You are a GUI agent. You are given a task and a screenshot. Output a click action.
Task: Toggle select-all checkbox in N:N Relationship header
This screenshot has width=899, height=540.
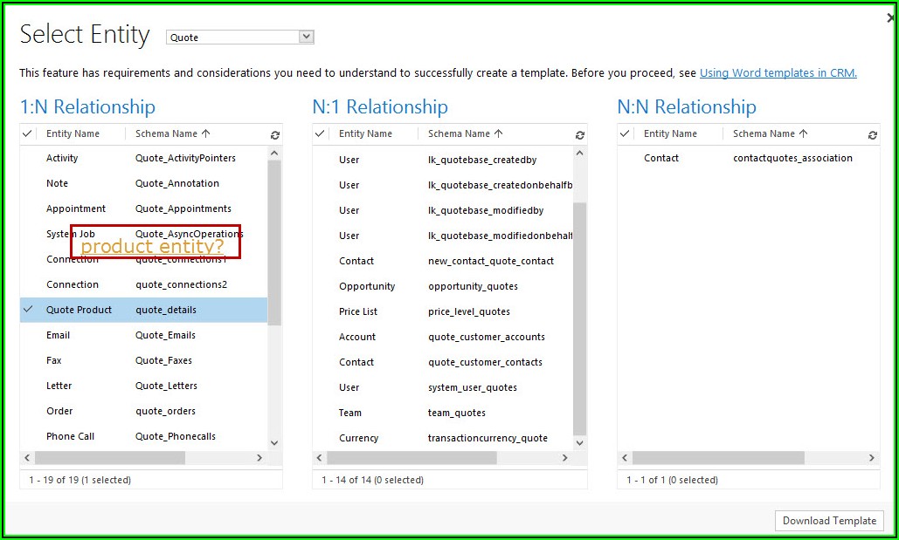[626, 133]
